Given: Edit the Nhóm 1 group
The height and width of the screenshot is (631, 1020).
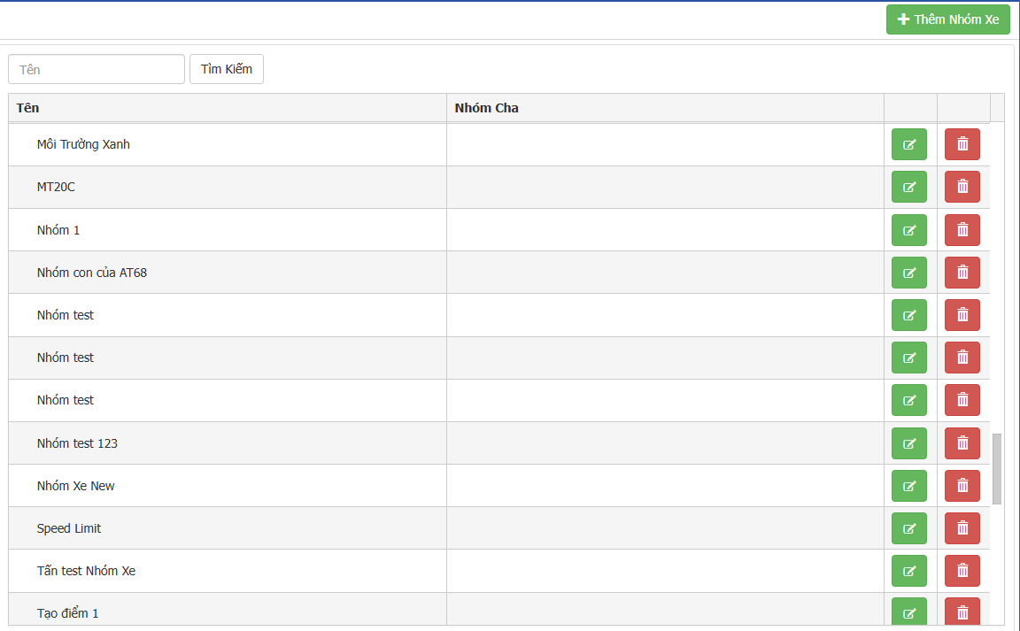Looking at the screenshot, I should click(x=908, y=230).
